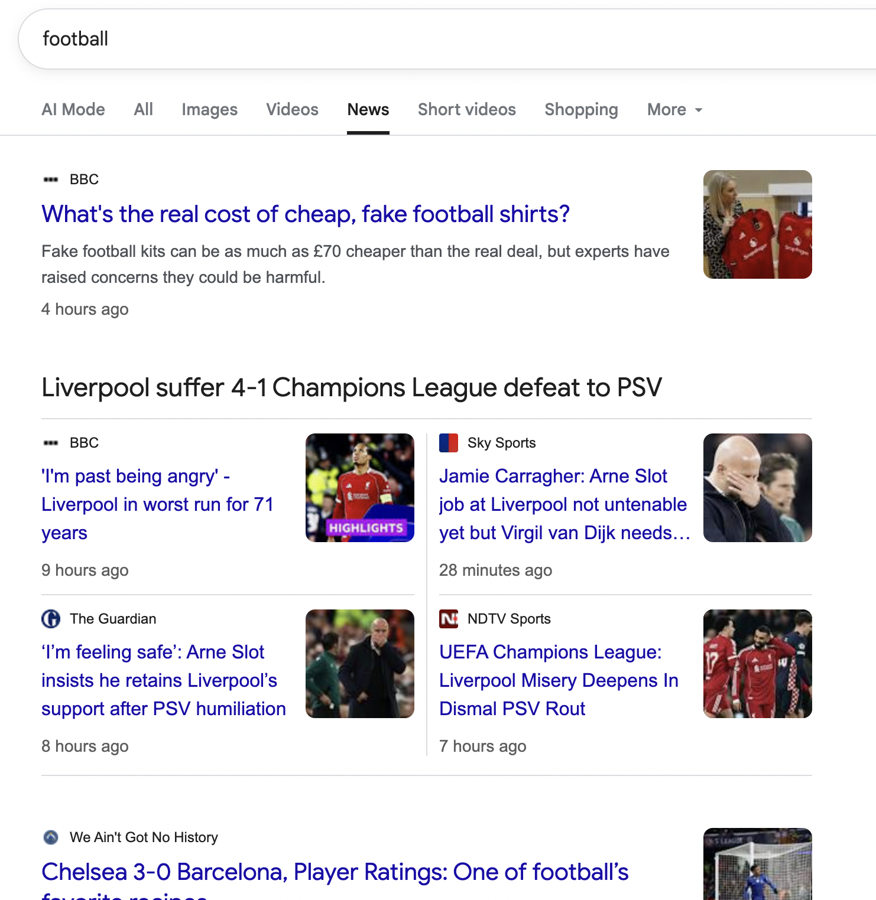Open the Short videos tab
This screenshot has height=900, width=876.
tap(466, 110)
